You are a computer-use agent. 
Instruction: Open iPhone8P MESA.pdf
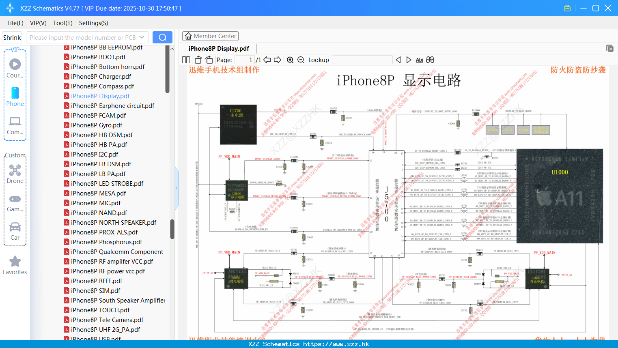tap(98, 193)
